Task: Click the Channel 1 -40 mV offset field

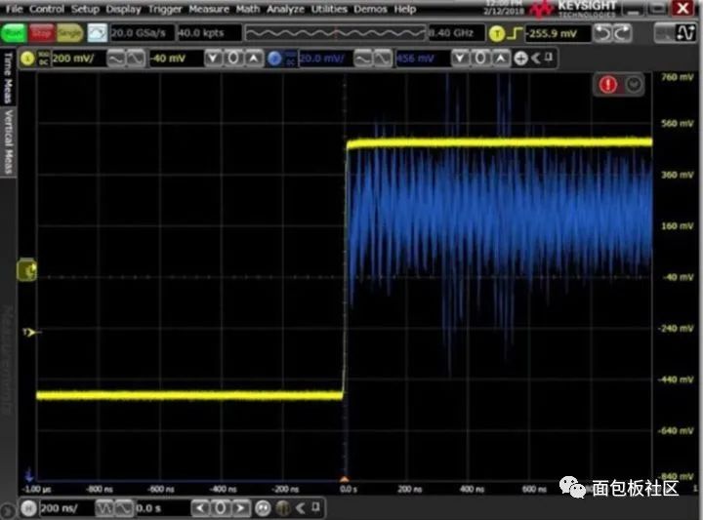Action: pyautogui.click(x=176, y=59)
